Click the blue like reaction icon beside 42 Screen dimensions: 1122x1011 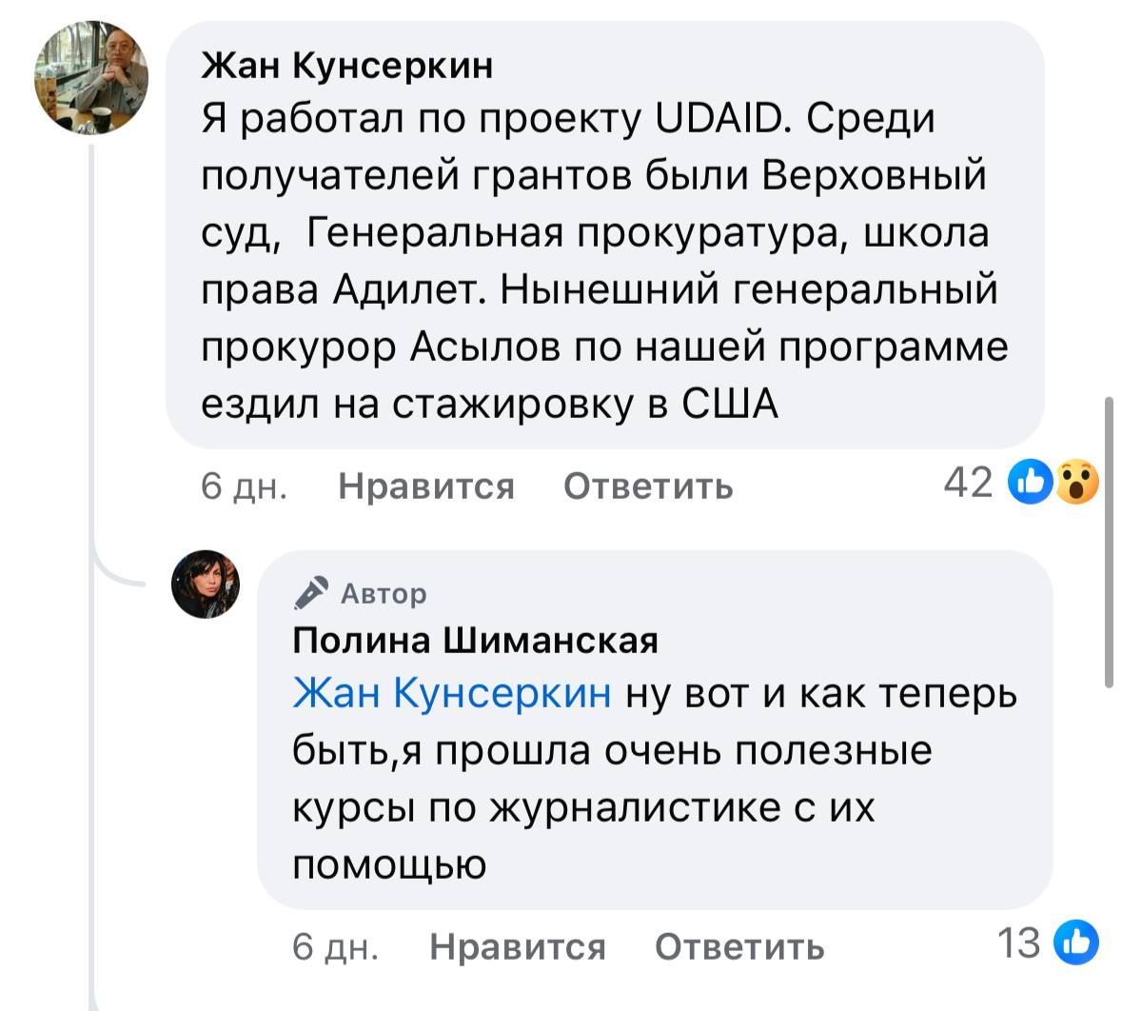click(1033, 484)
